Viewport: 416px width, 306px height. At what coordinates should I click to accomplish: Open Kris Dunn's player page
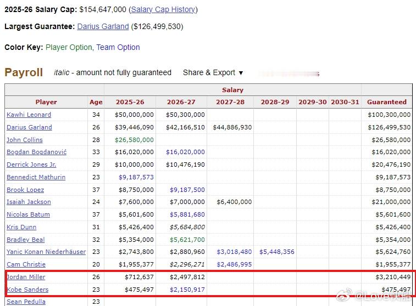[x=21, y=227]
